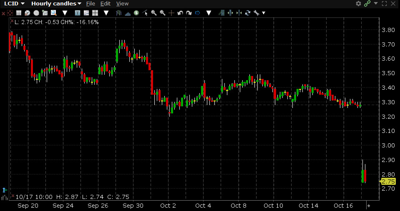Open the wrench chart settings tool
The image size is (400, 211).
256,13
